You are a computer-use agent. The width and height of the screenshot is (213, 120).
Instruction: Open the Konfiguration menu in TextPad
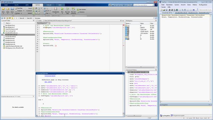(203, 5)
